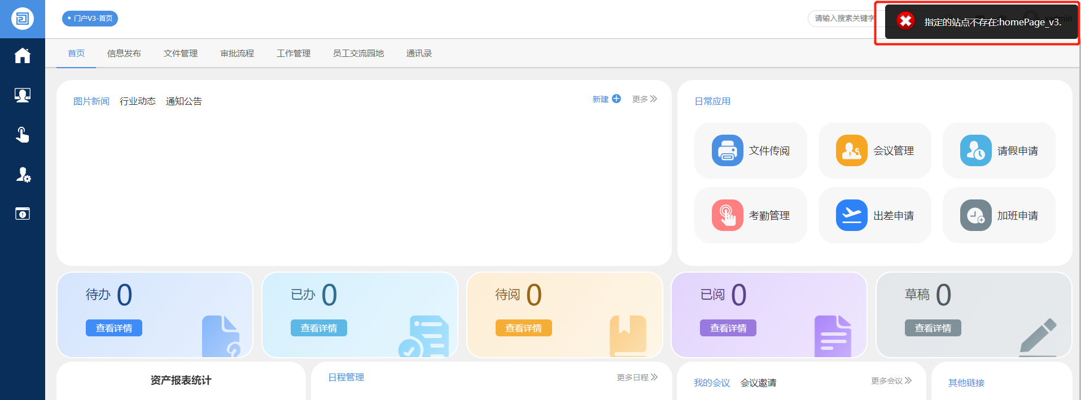Select the 通知公告 tab
The height and width of the screenshot is (400, 1081).
pos(184,101)
